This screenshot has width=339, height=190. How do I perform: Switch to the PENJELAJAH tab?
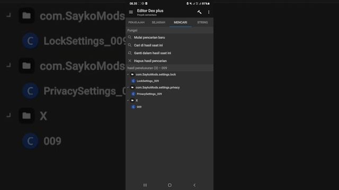[137, 22]
